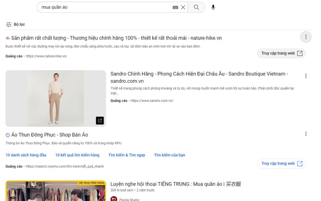321x201 pixels.
Task: Click the magnifier search button
Action: [196, 7]
